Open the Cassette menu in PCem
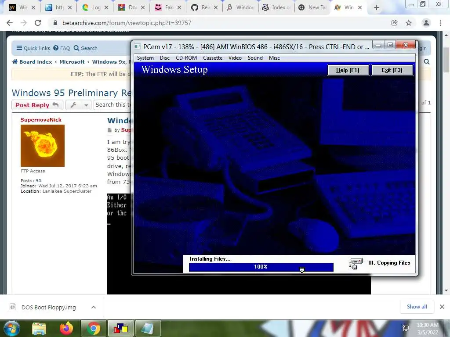This screenshot has height=337, width=450. coord(213,58)
